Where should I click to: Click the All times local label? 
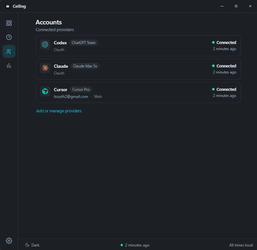click(x=241, y=245)
